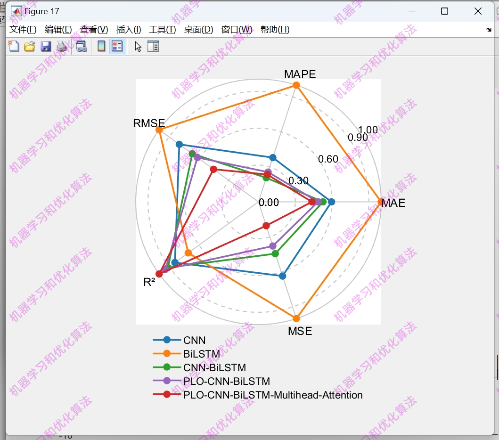Viewport: 499px width, 440px height.
Task: Open the Property Inspector icon
Action: [x=153, y=47]
